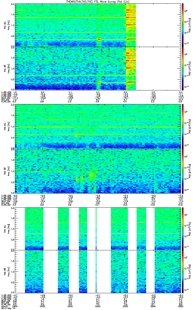Viewport: 193px width, 310px height.
Task: Click the last data segment of THE BII panel
Action: tap(167, 271)
